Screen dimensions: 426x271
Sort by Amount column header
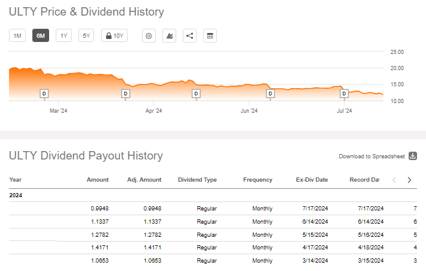pyautogui.click(x=98, y=180)
